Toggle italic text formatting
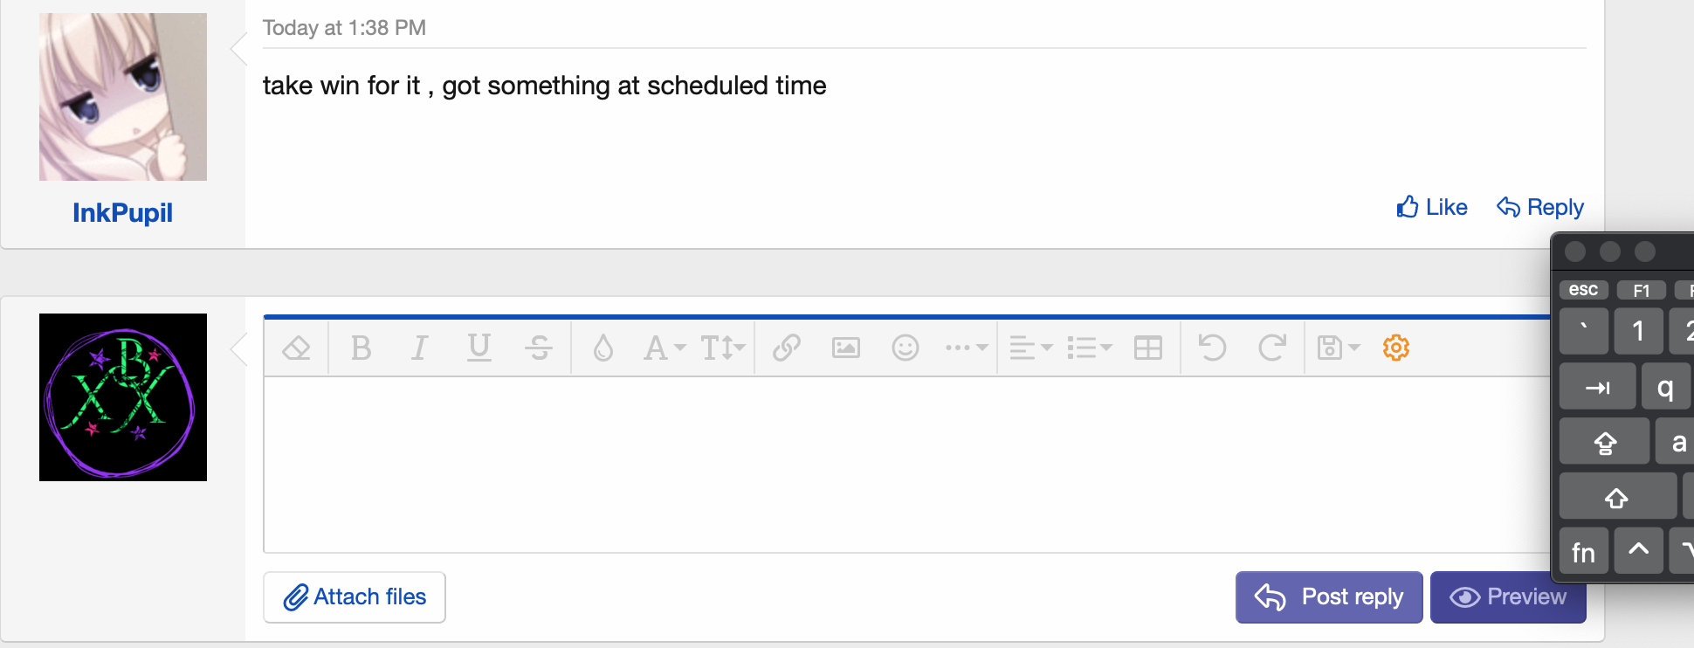The height and width of the screenshot is (648, 1694). coord(419,348)
